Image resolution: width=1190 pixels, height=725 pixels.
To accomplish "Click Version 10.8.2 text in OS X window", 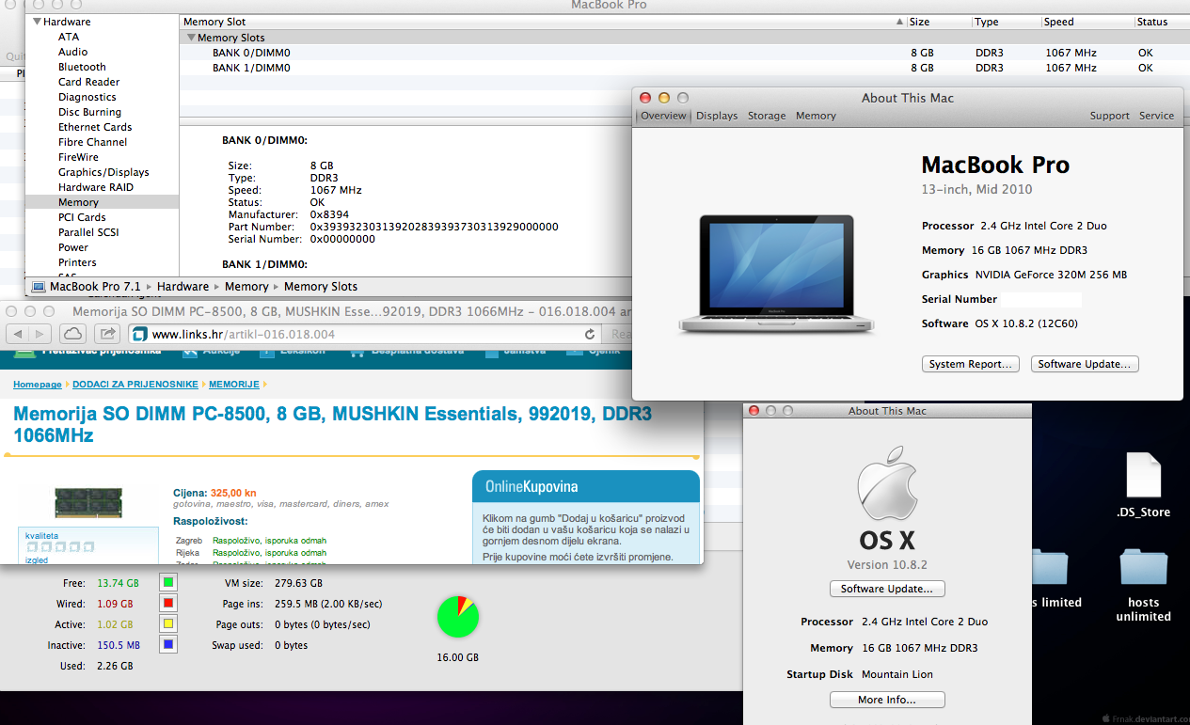I will [887, 564].
